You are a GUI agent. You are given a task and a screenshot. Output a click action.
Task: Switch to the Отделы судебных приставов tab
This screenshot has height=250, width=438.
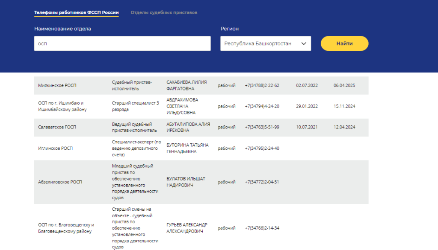pos(164,13)
